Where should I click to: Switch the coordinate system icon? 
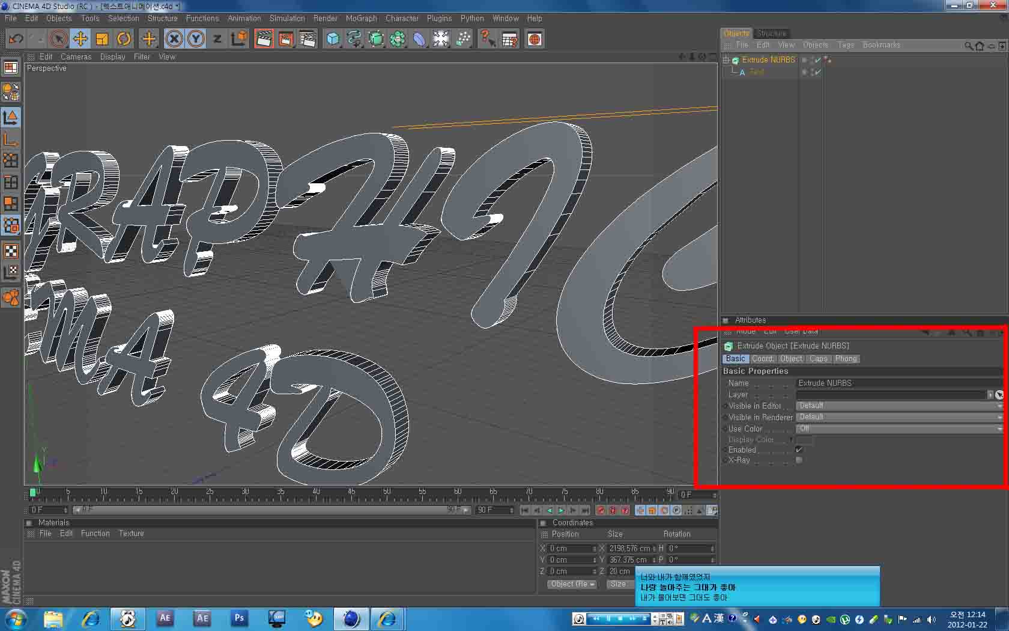pos(239,39)
